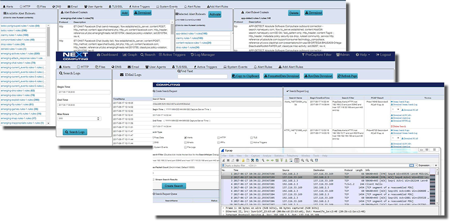Open Admin in top navbar

click(x=343, y=55)
